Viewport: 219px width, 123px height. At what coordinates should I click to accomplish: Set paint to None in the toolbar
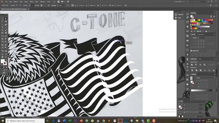(6, 67)
